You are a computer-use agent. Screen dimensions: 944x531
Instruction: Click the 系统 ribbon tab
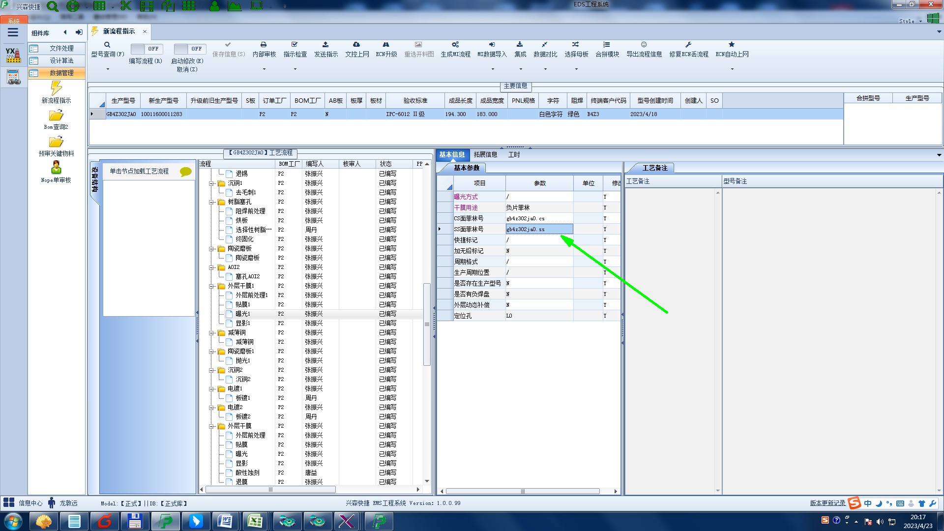[14, 21]
